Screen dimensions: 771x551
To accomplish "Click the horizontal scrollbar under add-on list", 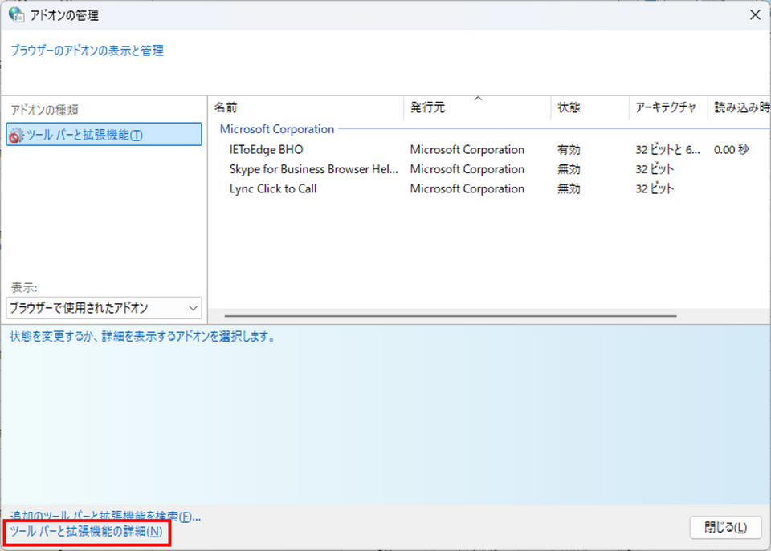I will [x=451, y=316].
